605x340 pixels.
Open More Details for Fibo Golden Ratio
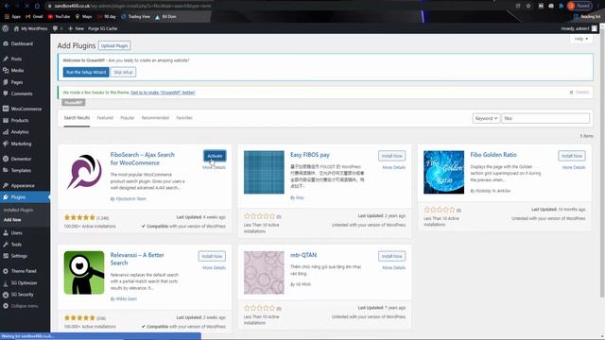click(x=574, y=168)
